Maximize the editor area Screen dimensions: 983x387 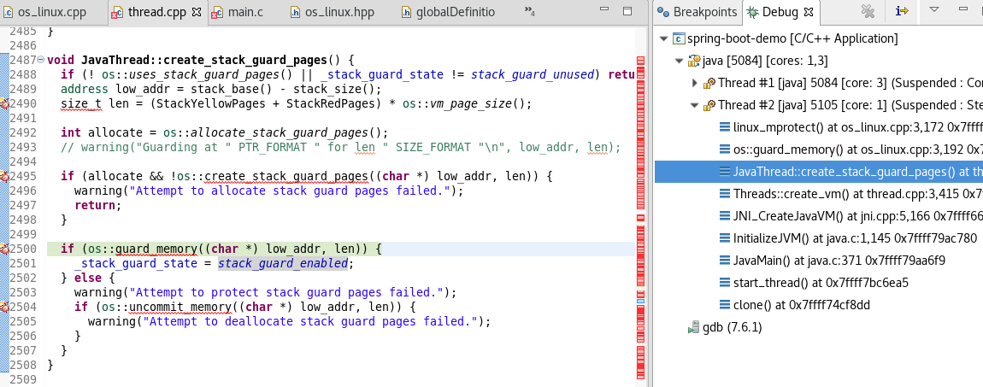[627, 10]
